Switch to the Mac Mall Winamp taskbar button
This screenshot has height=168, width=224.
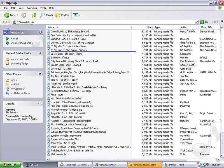point(75,165)
